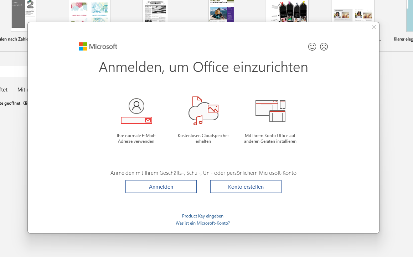Close the Office sign-in dialog

(x=373, y=27)
